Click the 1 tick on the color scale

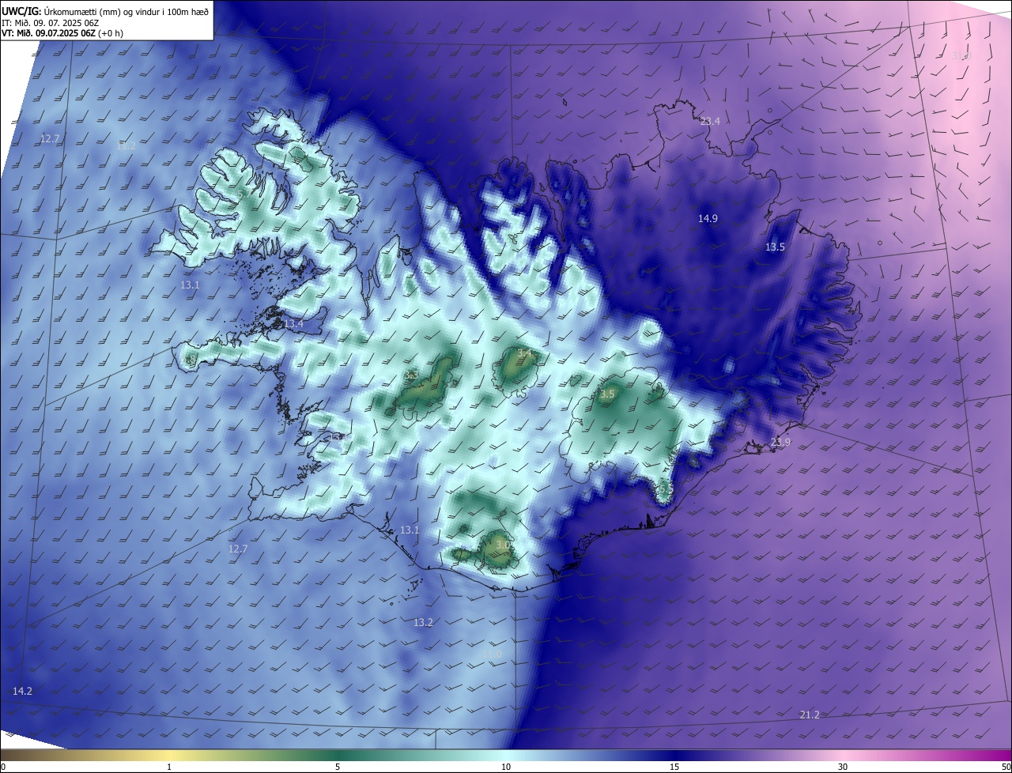pyautogui.click(x=169, y=767)
